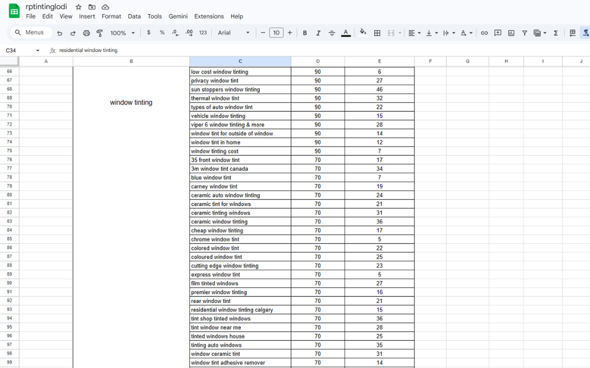Insert a chart from the toolbar
Viewport: 590px width, 368px height.
(x=511, y=33)
